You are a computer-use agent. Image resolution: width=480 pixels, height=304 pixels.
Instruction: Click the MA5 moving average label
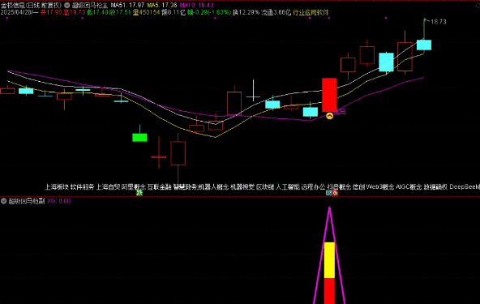coord(162,5)
